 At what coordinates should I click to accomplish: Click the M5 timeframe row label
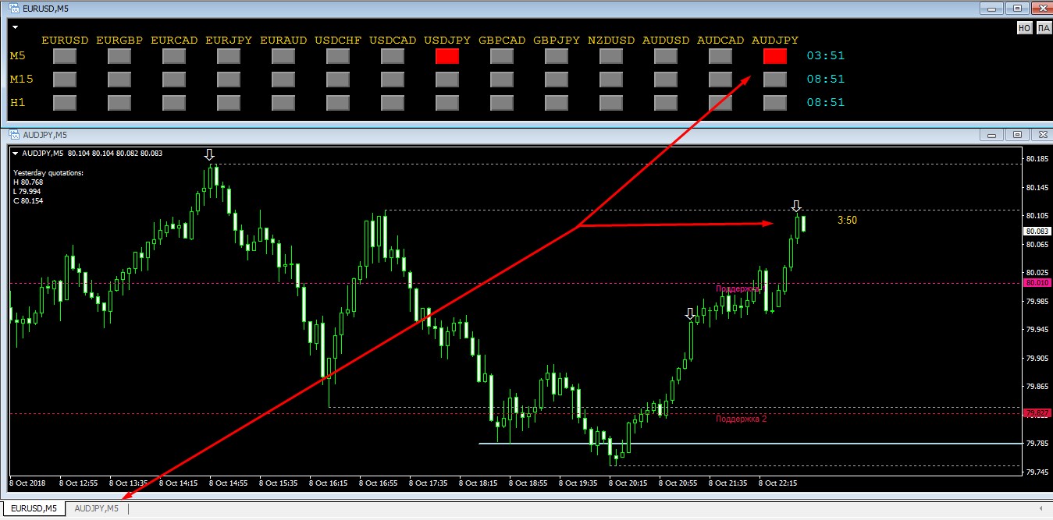(18, 56)
